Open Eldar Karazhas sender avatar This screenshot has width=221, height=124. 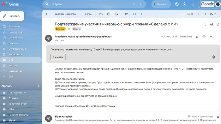pos(49,118)
